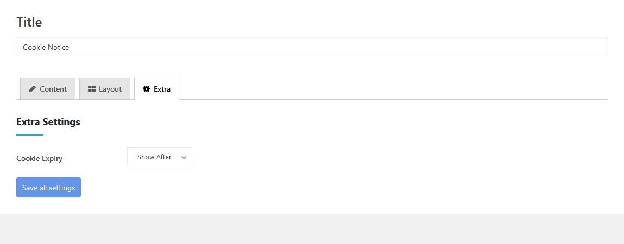Viewport: 624px width, 244px height.
Task: Click the blue underline beneath Extra Settings
Action: pos(30,134)
